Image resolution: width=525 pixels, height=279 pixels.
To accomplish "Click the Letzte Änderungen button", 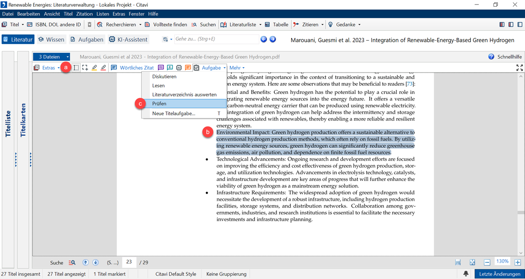I will tap(500, 274).
